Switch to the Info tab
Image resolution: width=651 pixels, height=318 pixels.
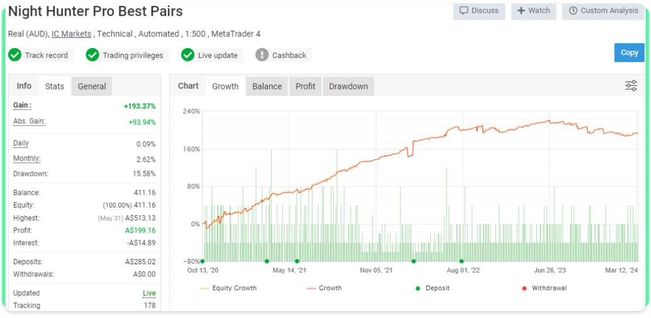[x=24, y=86]
